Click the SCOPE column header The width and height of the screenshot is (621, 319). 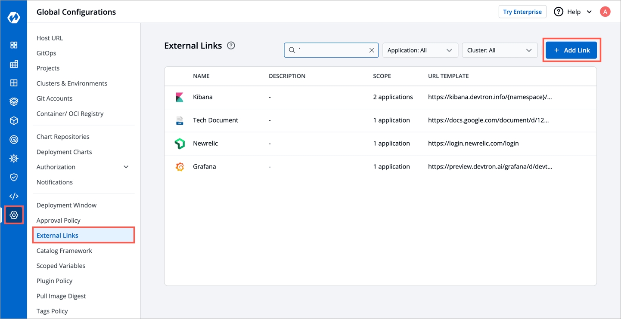(382, 76)
